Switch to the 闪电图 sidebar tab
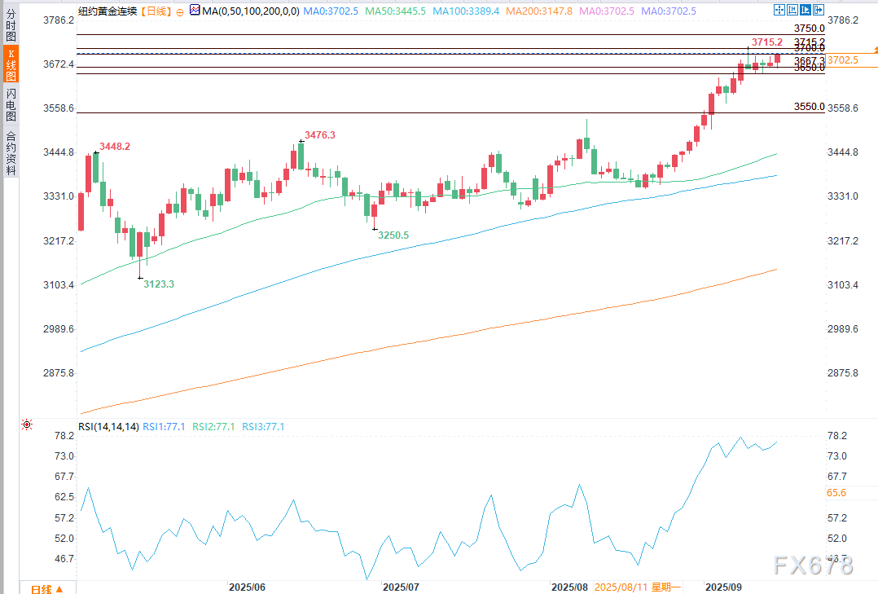 tap(11, 105)
